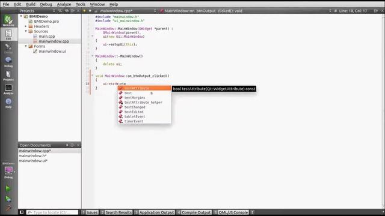Show the QML/JS Console pane

(x=231, y=212)
